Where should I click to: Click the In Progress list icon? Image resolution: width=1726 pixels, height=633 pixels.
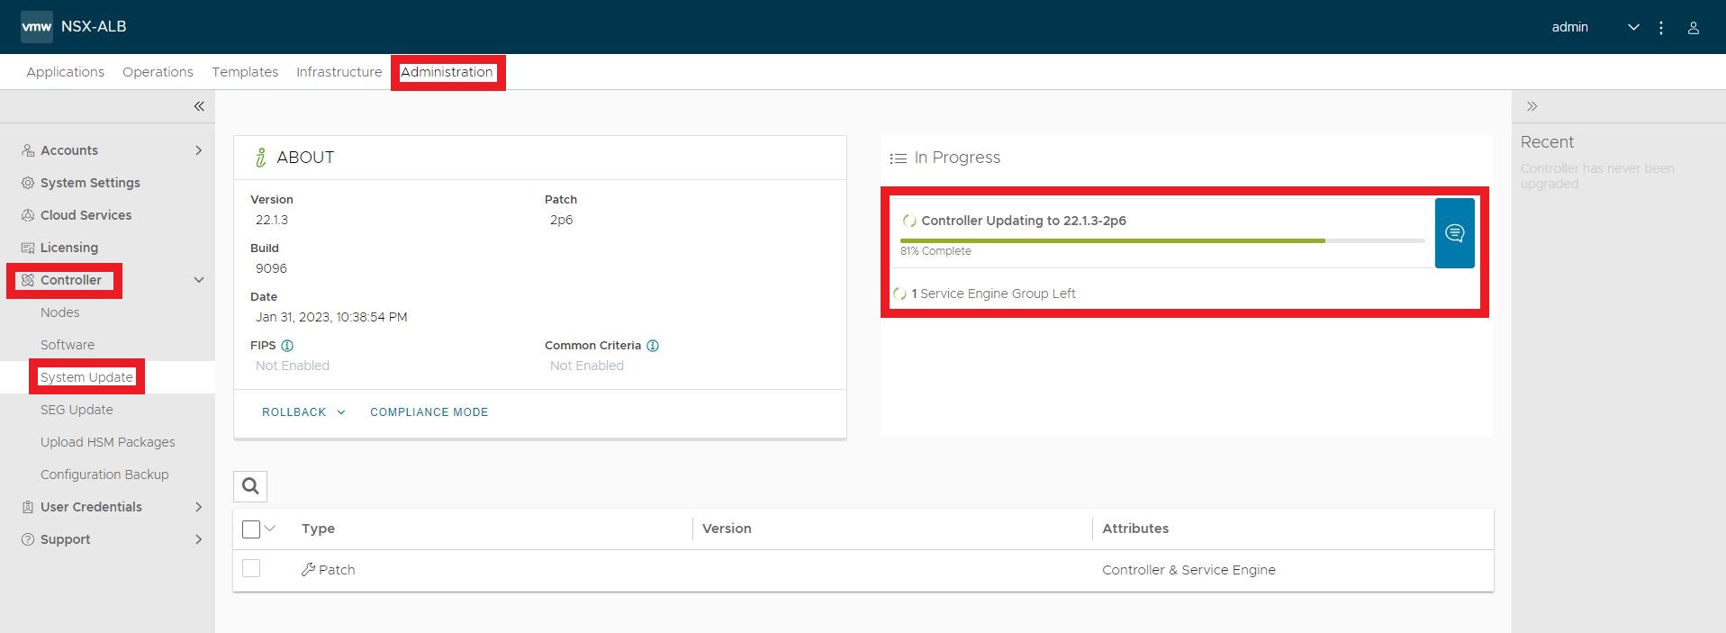pos(898,158)
